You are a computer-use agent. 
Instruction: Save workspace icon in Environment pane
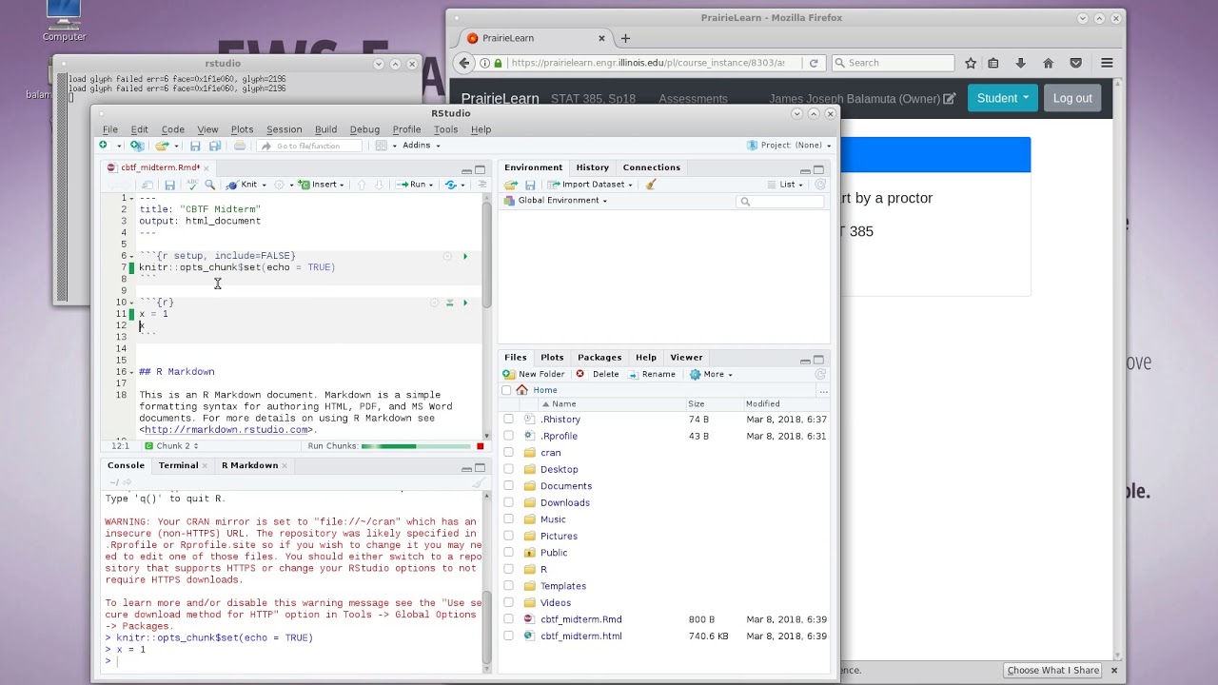(530, 185)
